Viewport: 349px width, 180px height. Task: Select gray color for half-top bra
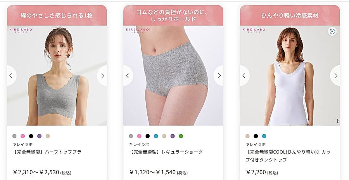pyautogui.click(x=14, y=136)
